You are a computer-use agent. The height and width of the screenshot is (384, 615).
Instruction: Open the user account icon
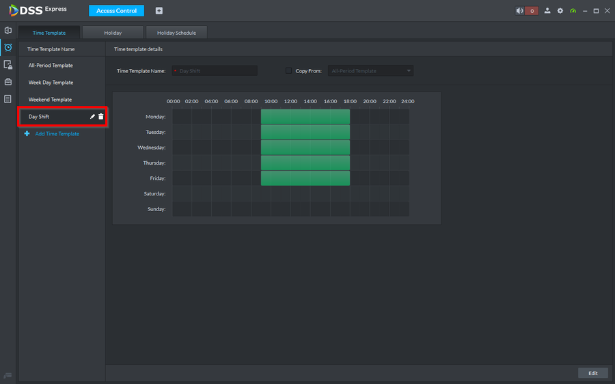point(547,11)
